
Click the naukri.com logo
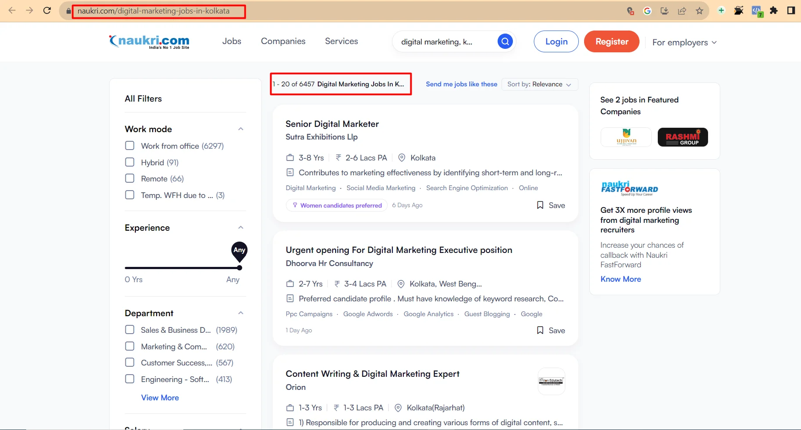click(x=149, y=41)
